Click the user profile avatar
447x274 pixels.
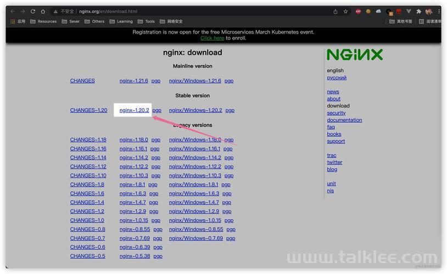click(x=429, y=12)
